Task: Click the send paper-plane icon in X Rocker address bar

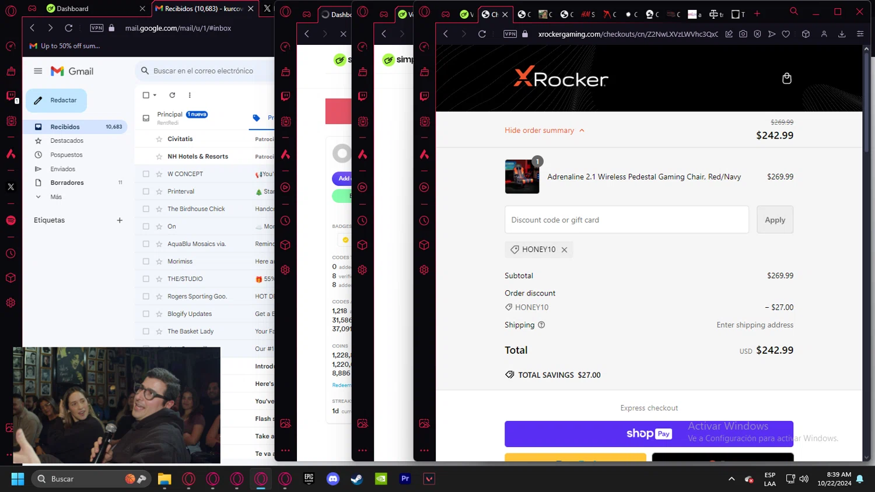Action: coord(772,34)
